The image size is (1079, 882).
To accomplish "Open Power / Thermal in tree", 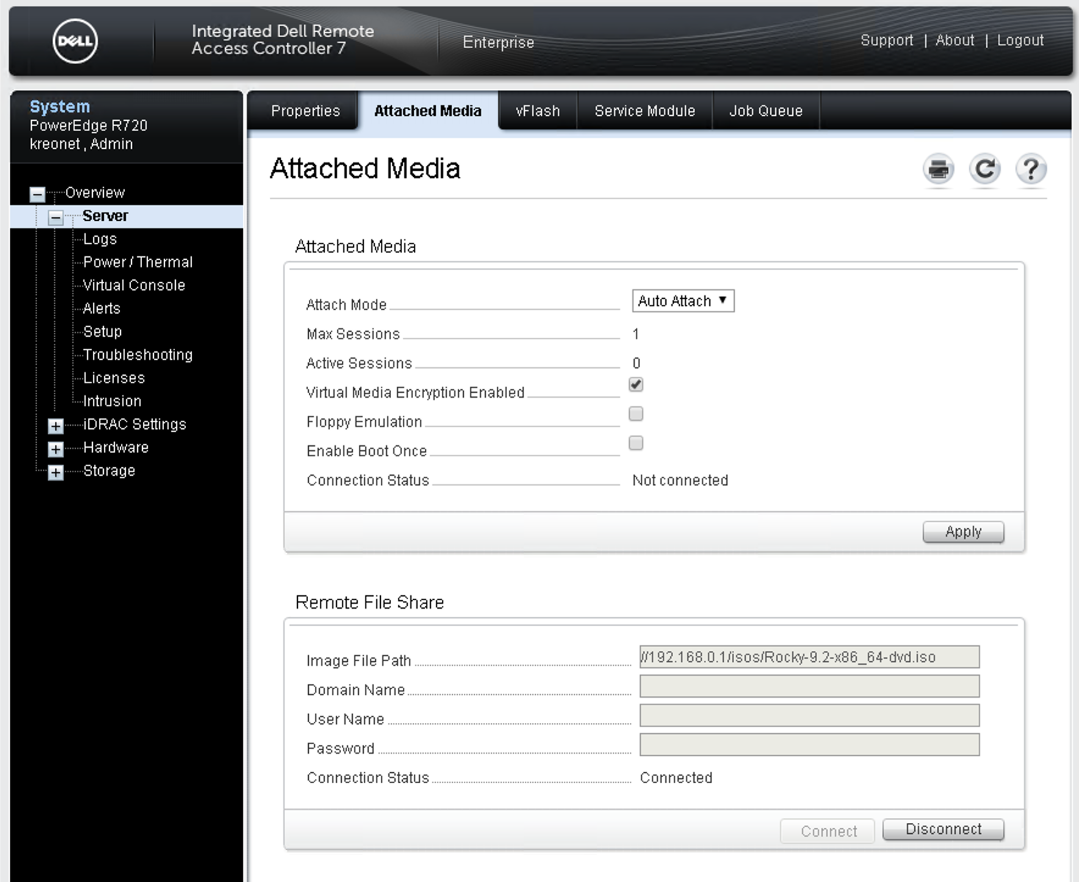I will click(138, 262).
